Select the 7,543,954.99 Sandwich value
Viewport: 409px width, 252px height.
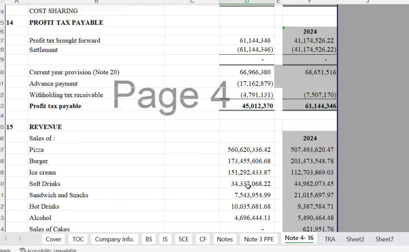(x=252, y=195)
